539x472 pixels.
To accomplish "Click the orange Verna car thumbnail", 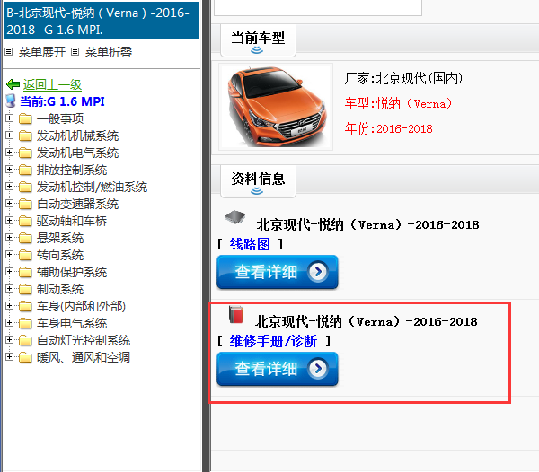I will [276, 107].
